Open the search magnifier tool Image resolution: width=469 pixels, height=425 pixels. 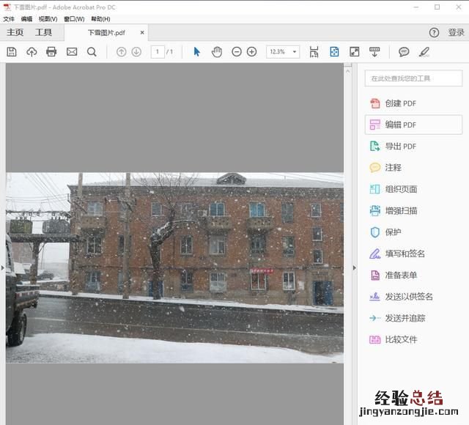pyautogui.click(x=92, y=52)
